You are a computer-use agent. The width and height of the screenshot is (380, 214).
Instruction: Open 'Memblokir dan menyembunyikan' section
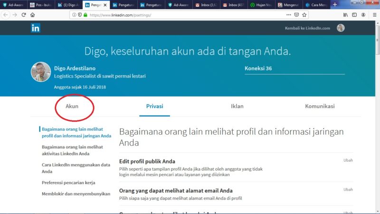(76, 194)
